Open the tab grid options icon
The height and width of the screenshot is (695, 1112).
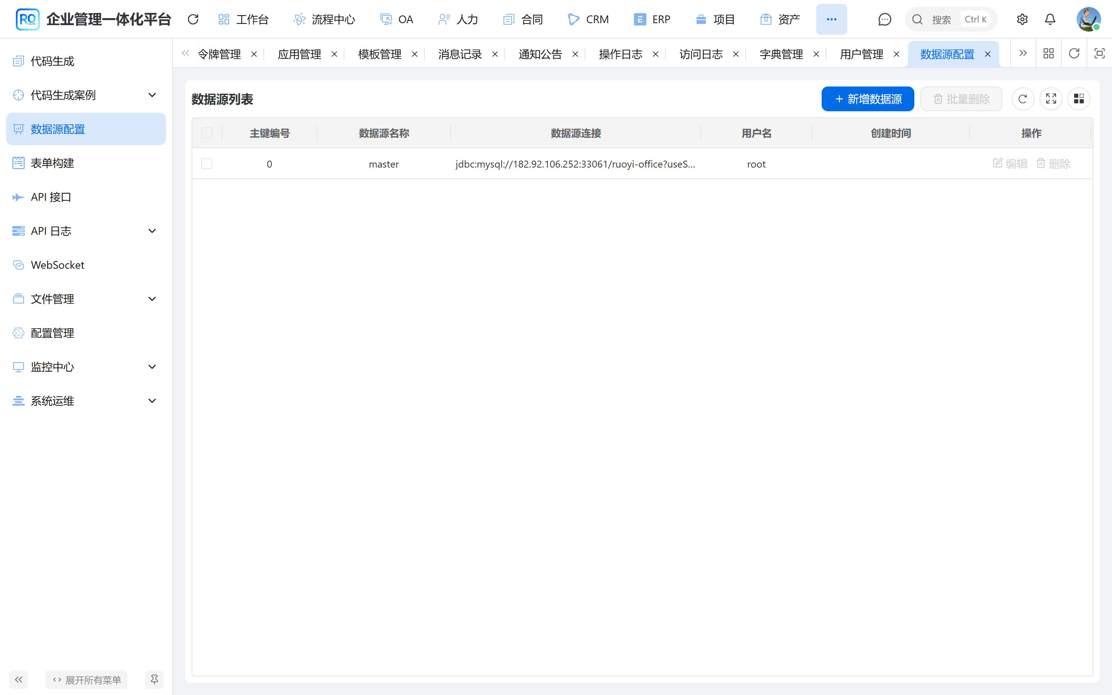coord(1049,54)
